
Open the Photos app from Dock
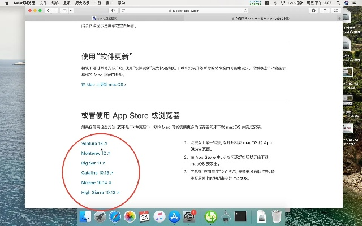click(130, 216)
